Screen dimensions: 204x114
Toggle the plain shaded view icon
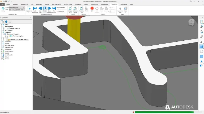[x=201, y=47]
